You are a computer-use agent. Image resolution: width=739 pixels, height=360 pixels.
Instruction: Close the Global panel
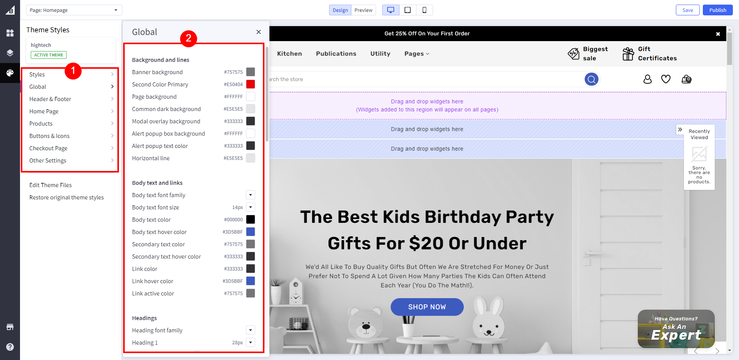[x=259, y=32]
